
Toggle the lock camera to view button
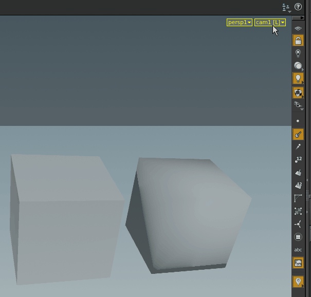pos(298,41)
